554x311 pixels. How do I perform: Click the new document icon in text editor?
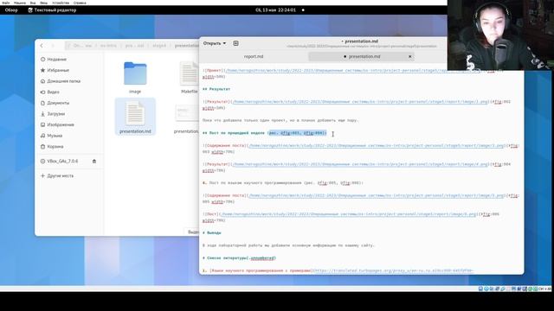point(236,43)
